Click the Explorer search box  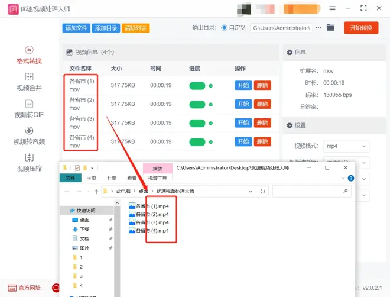311,191
